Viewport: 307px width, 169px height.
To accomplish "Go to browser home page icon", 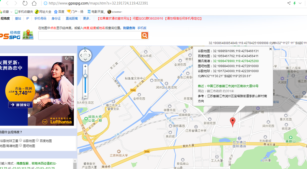I will 34,3.
